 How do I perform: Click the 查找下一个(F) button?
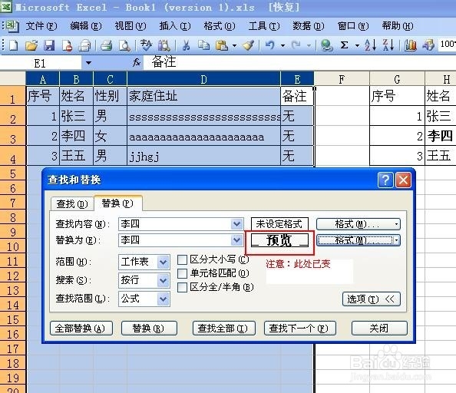300,329
